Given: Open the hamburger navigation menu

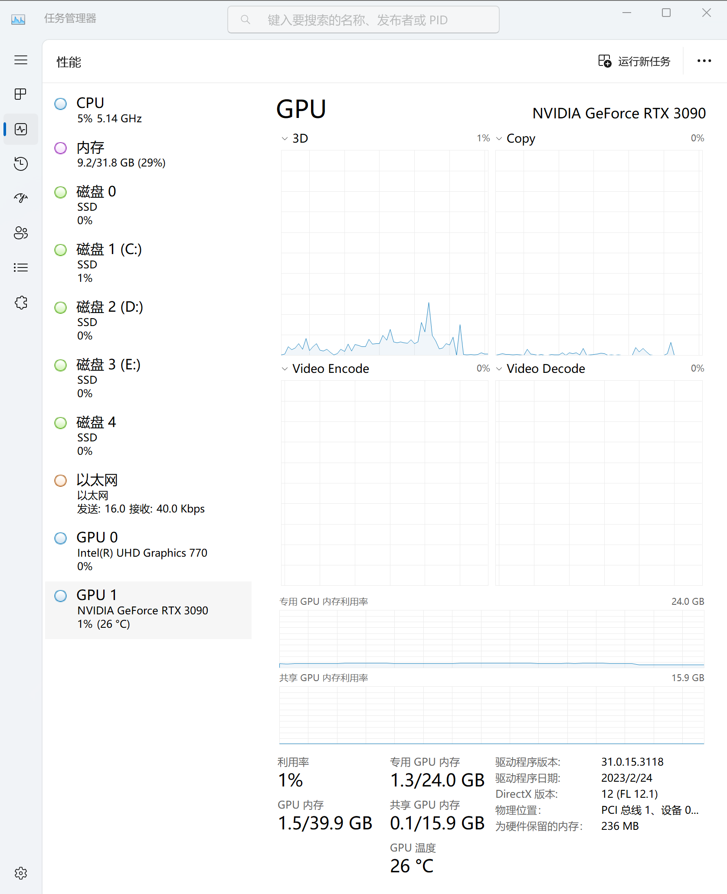Looking at the screenshot, I should point(21,60).
